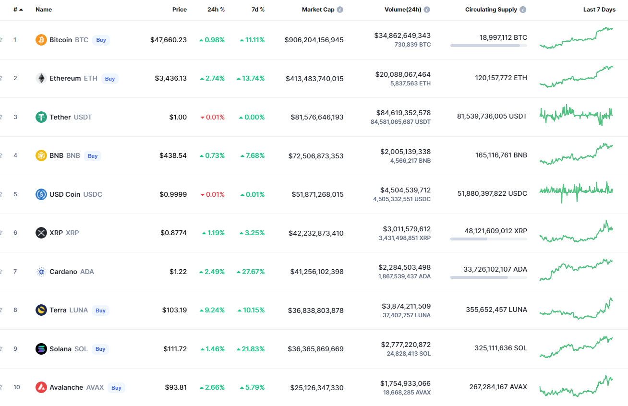This screenshot has height=406, width=628.
Task: Click the Ethereum diamond logo icon
Action: point(41,78)
